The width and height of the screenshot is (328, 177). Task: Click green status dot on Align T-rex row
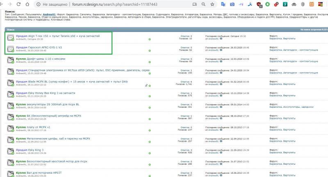150,39
